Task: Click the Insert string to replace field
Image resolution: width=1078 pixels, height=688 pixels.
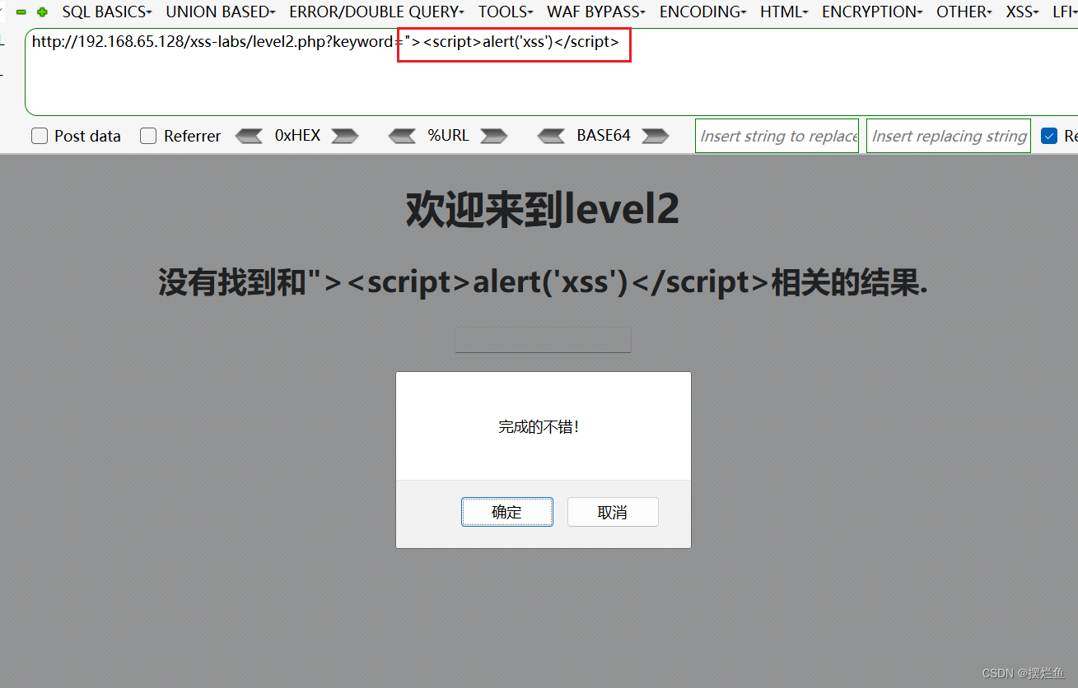Action: (x=777, y=136)
